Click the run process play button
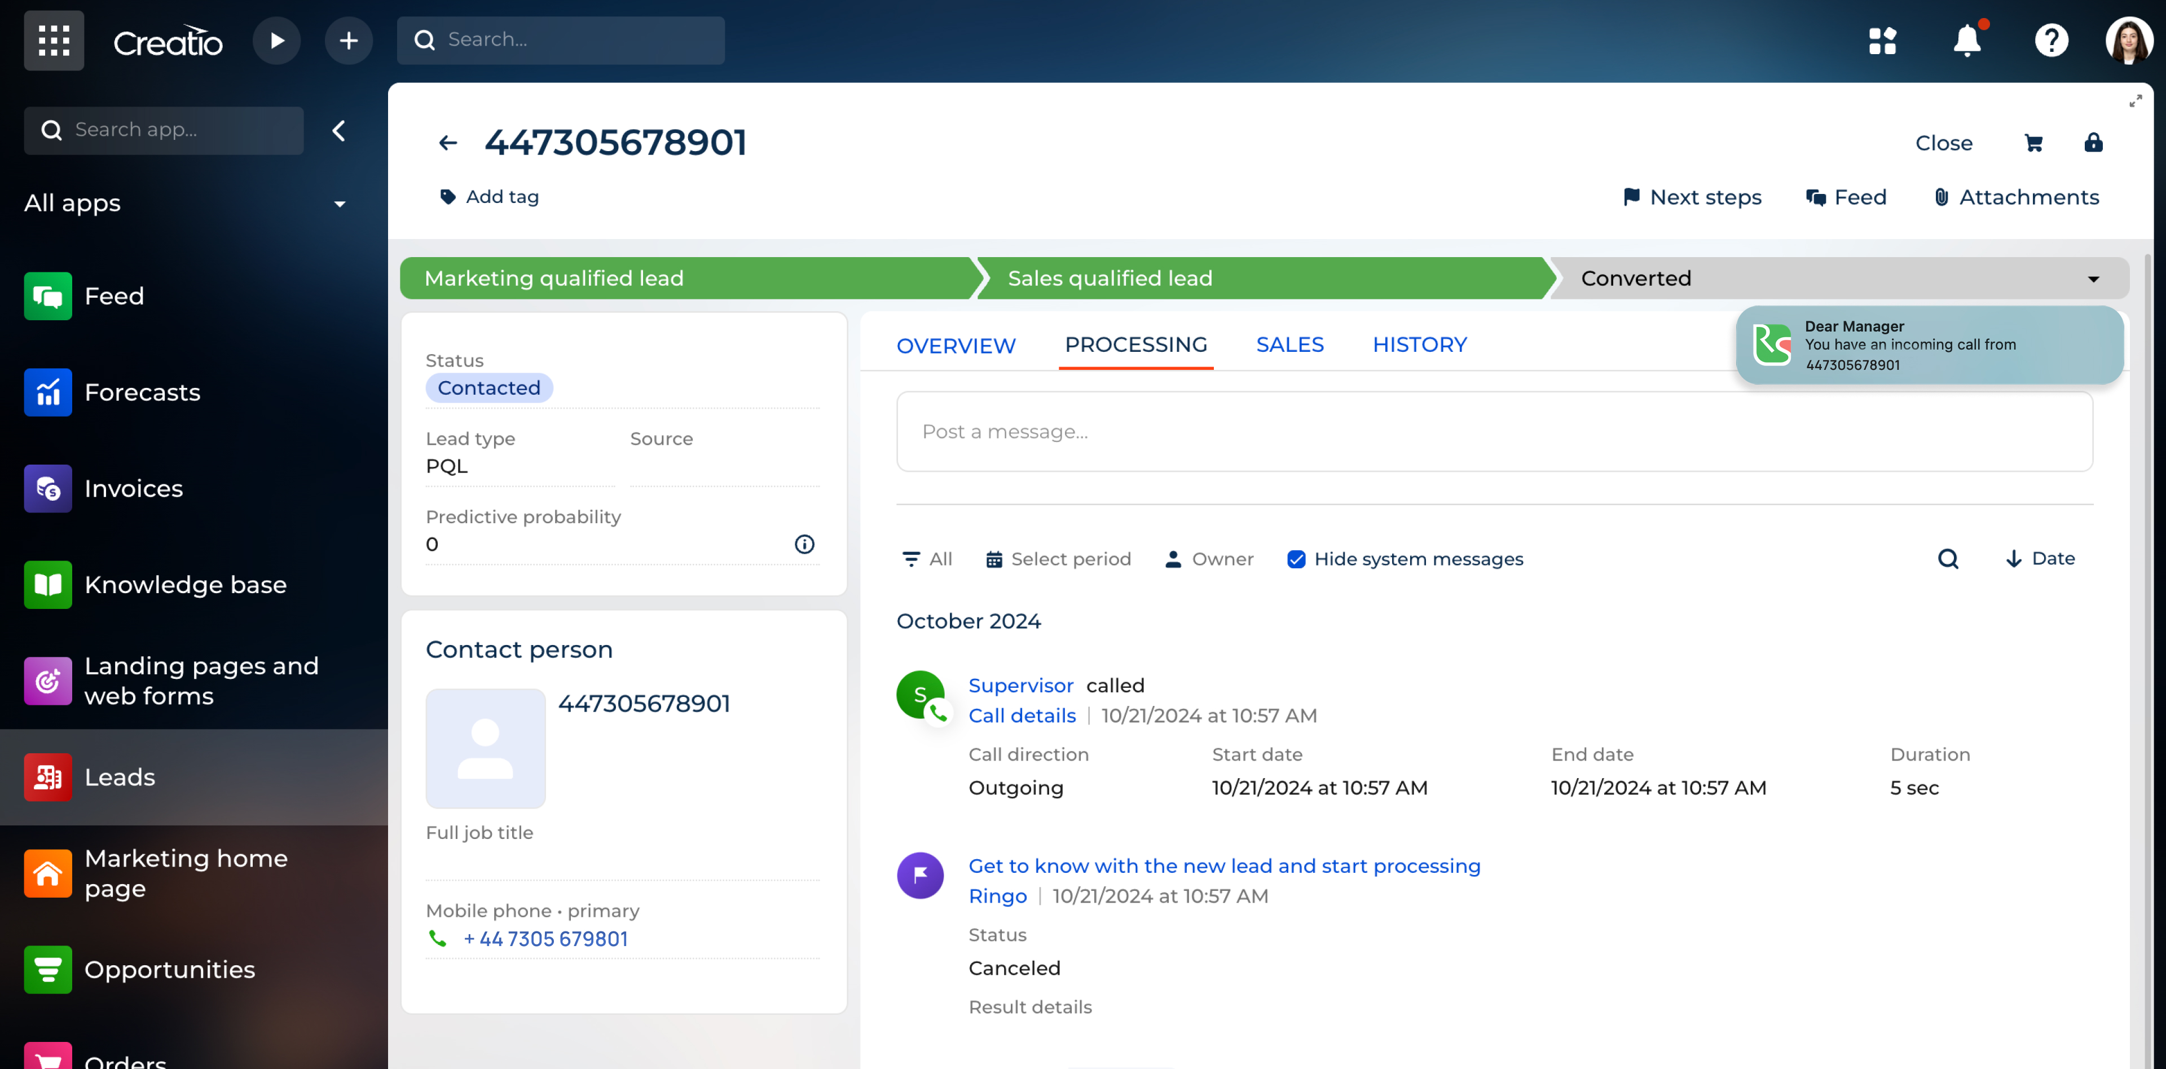2166x1069 pixels. pyautogui.click(x=276, y=41)
